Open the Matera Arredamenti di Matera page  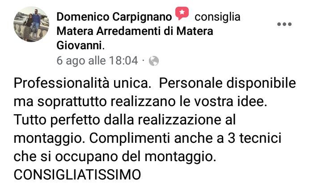point(135,31)
